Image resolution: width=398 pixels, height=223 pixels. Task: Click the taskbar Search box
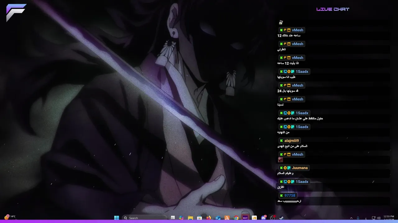144,218
